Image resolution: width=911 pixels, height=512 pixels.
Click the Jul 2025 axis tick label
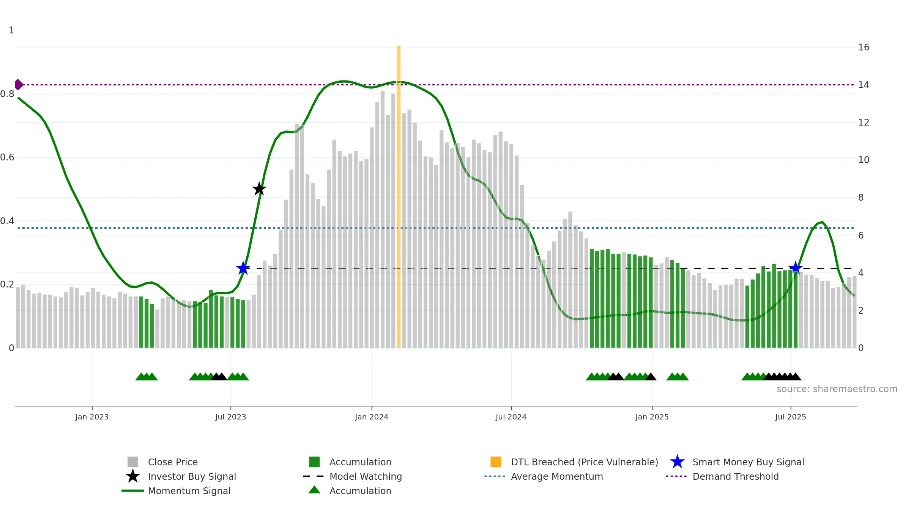[791, 417]
